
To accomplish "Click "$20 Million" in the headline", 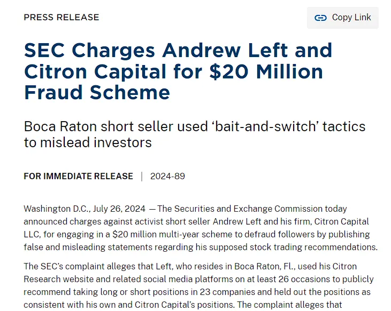I will coord(266,71).
